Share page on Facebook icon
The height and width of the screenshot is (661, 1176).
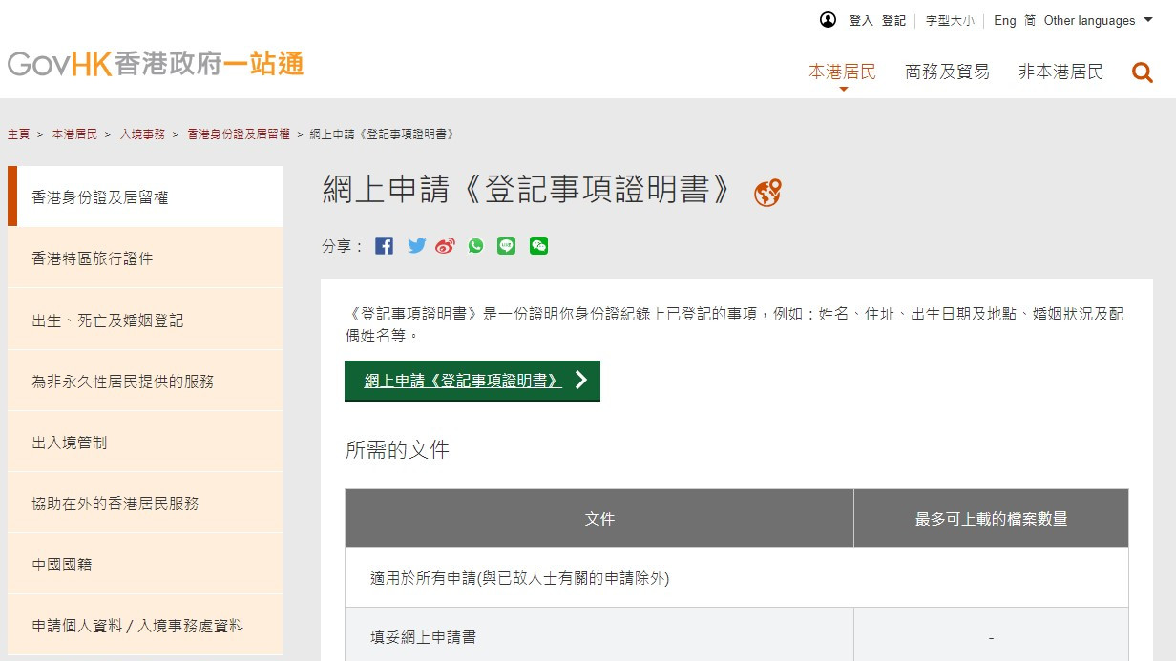click(x=384, y=246)
